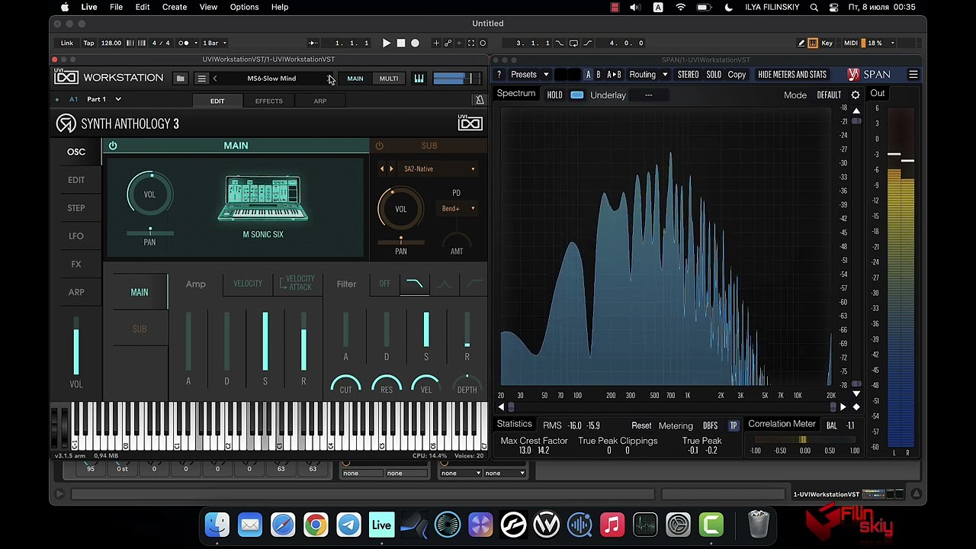Click the filter CUT knob
976x549 pixels.
click(x=346, y=386)
